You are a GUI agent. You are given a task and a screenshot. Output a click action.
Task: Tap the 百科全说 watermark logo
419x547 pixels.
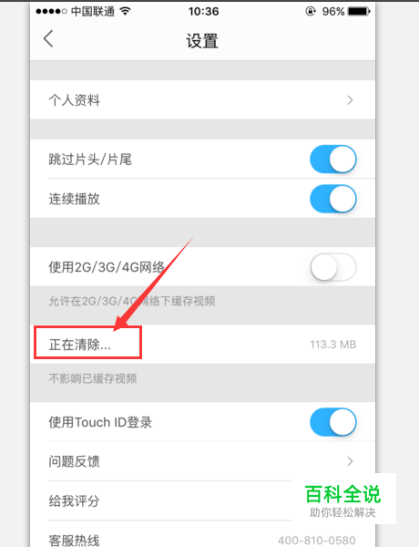click(343, 499)
